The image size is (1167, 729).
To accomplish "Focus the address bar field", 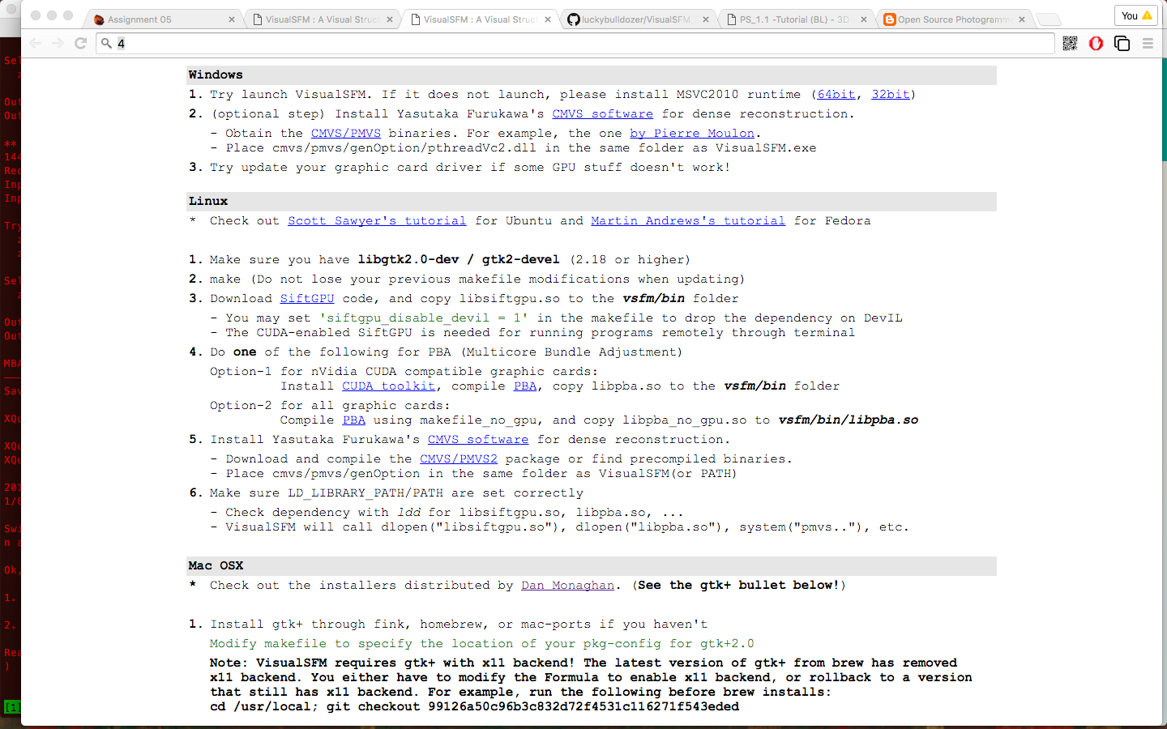I will [x=575, y=43].
